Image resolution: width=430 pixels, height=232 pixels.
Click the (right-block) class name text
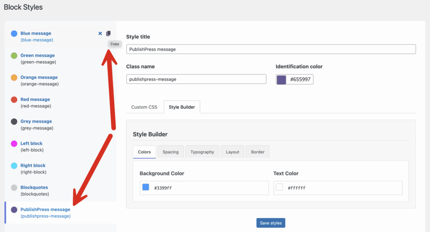click(x=34, y=172)
